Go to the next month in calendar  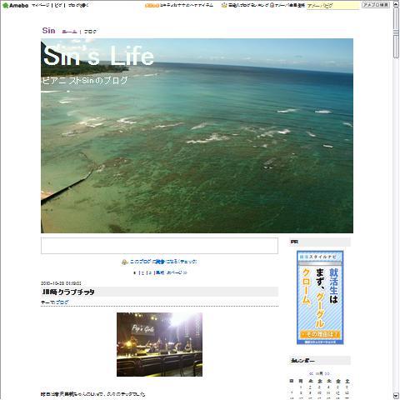[327, 373]
